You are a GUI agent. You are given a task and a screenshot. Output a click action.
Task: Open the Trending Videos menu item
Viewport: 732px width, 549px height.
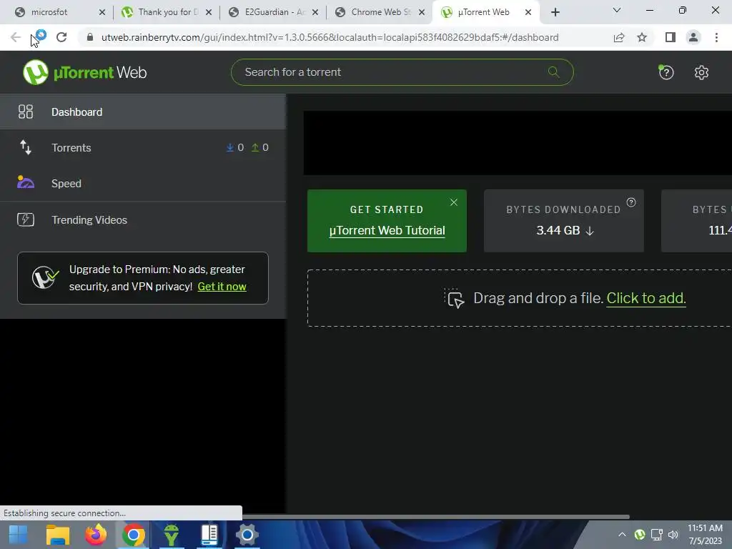click(x=143, y=219)
